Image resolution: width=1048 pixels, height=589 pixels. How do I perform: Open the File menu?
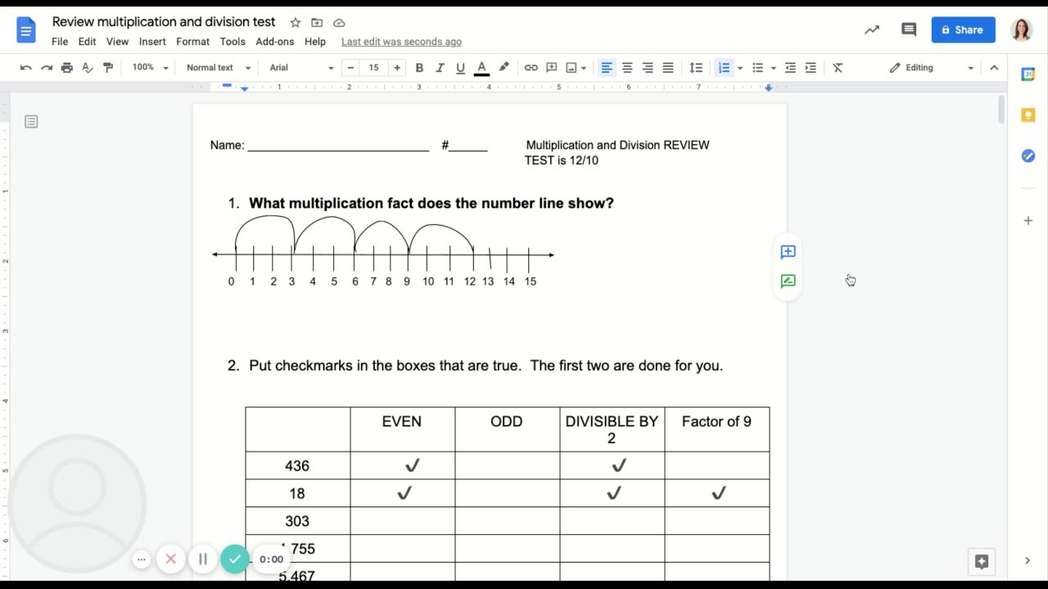[60, 42]
